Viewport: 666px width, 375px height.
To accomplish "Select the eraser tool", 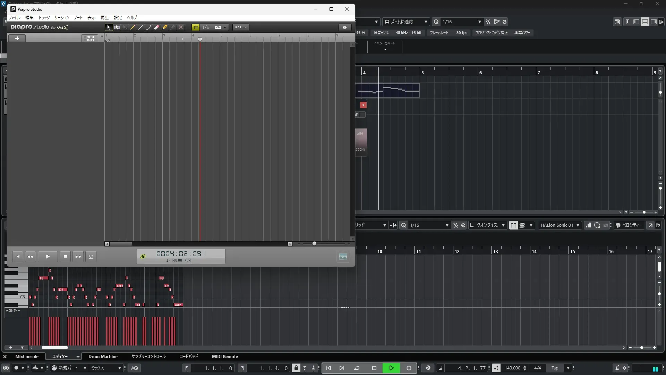I will [x=157, y=27].
